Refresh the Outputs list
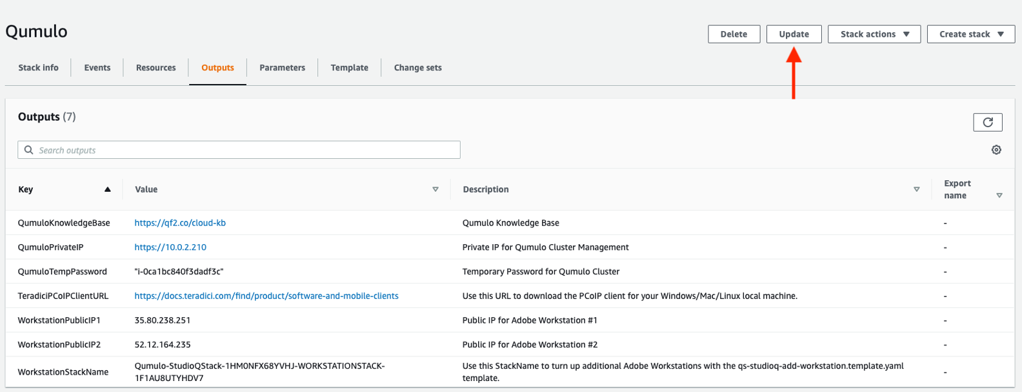This screenshot has width=1022, height=392. (987, 122)
